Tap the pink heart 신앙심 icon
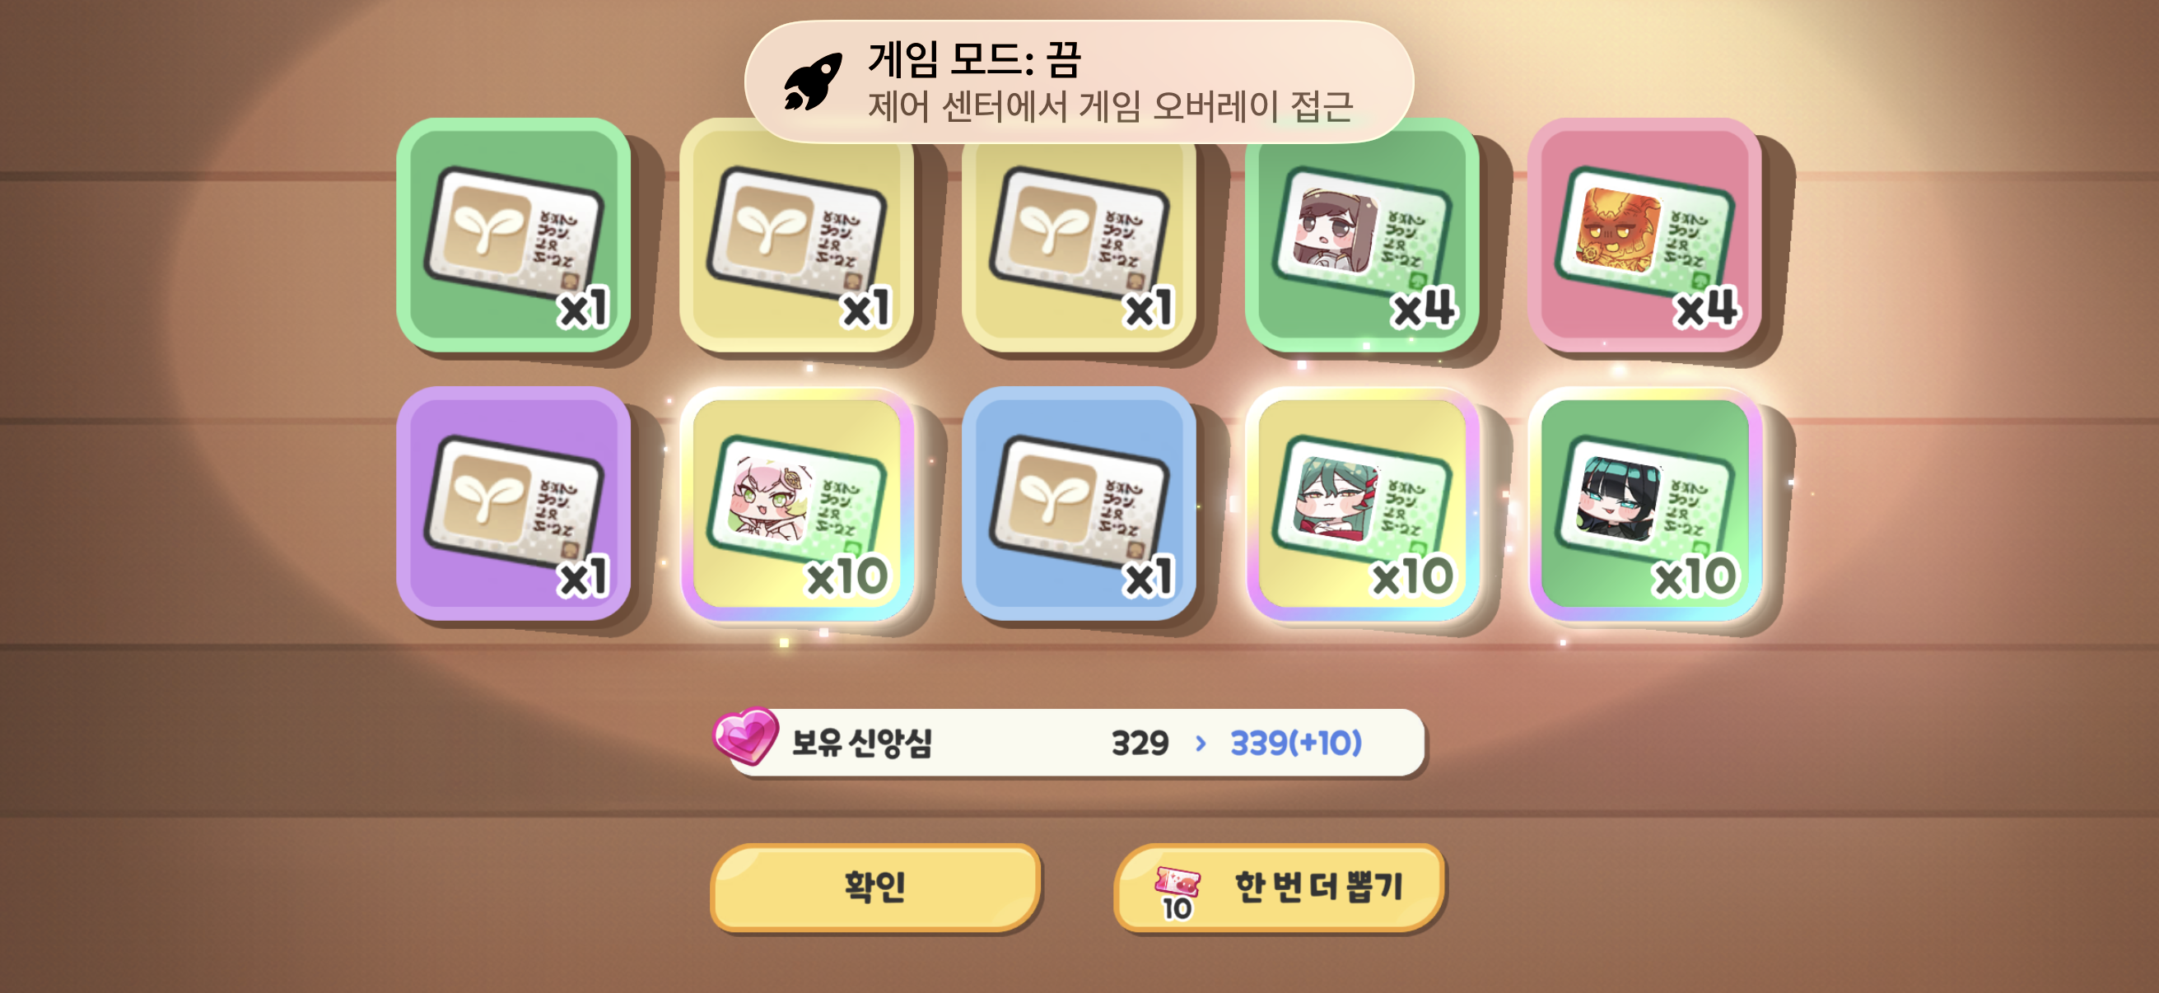Screen dimensions: 2159x993 click(745, 736)
